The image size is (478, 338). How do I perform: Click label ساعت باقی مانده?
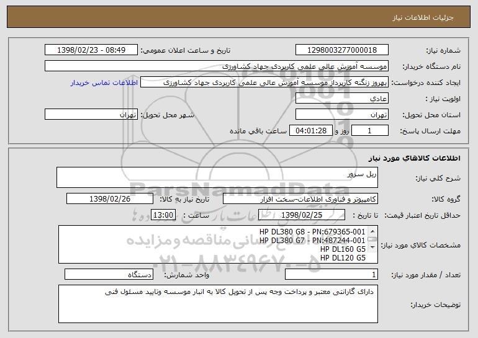[x=258, y=131]
